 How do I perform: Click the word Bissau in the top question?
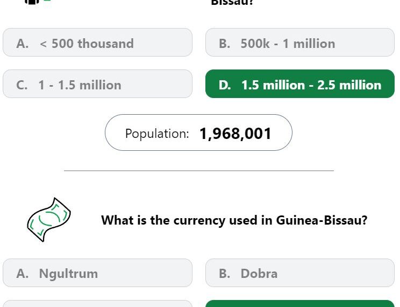(232, 2)
